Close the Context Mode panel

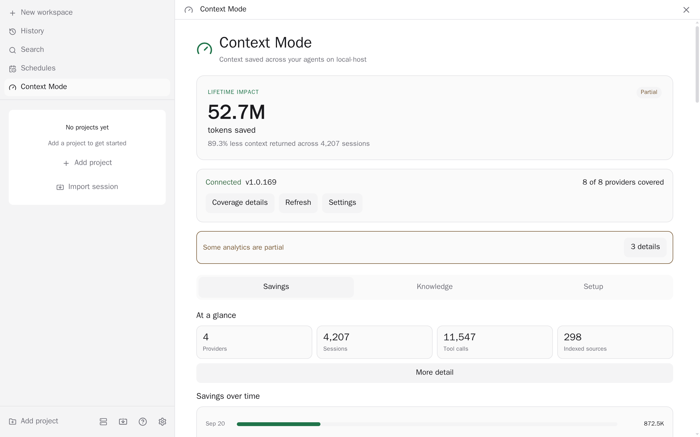point(686,10)
